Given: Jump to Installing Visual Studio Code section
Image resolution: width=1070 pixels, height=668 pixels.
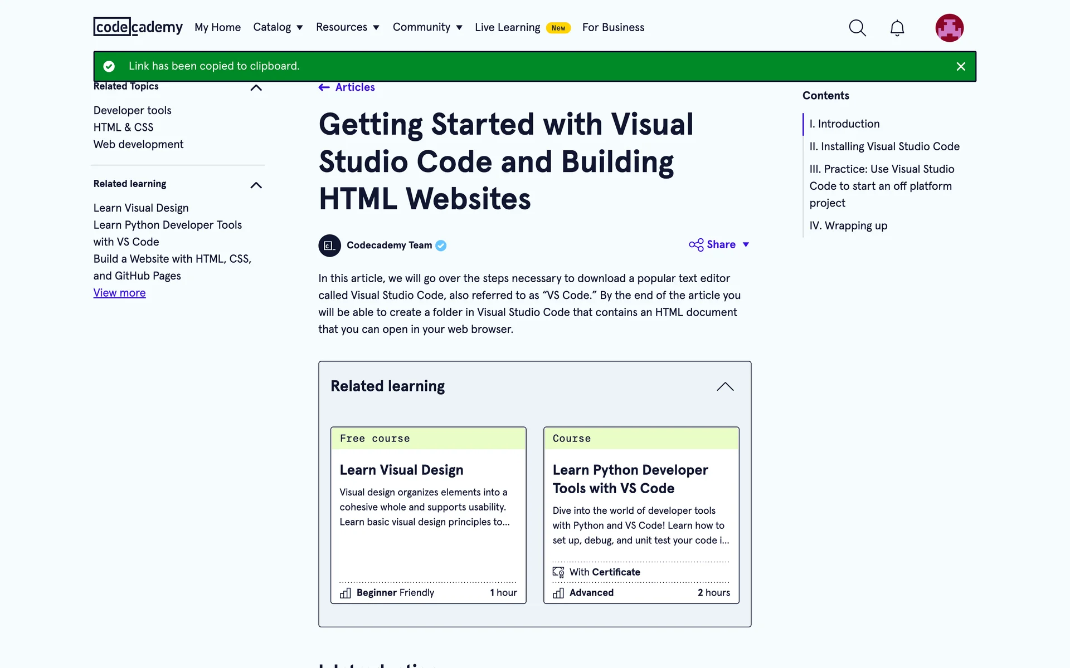Looking at the screenshot, I should coord(884,146).
